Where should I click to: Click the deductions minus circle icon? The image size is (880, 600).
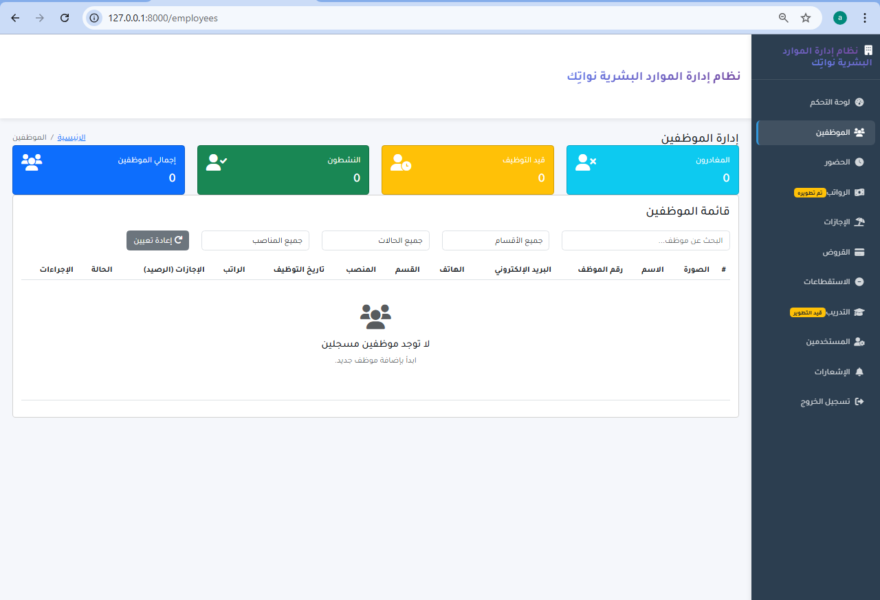pyautogui.click(x=859, y=282)
